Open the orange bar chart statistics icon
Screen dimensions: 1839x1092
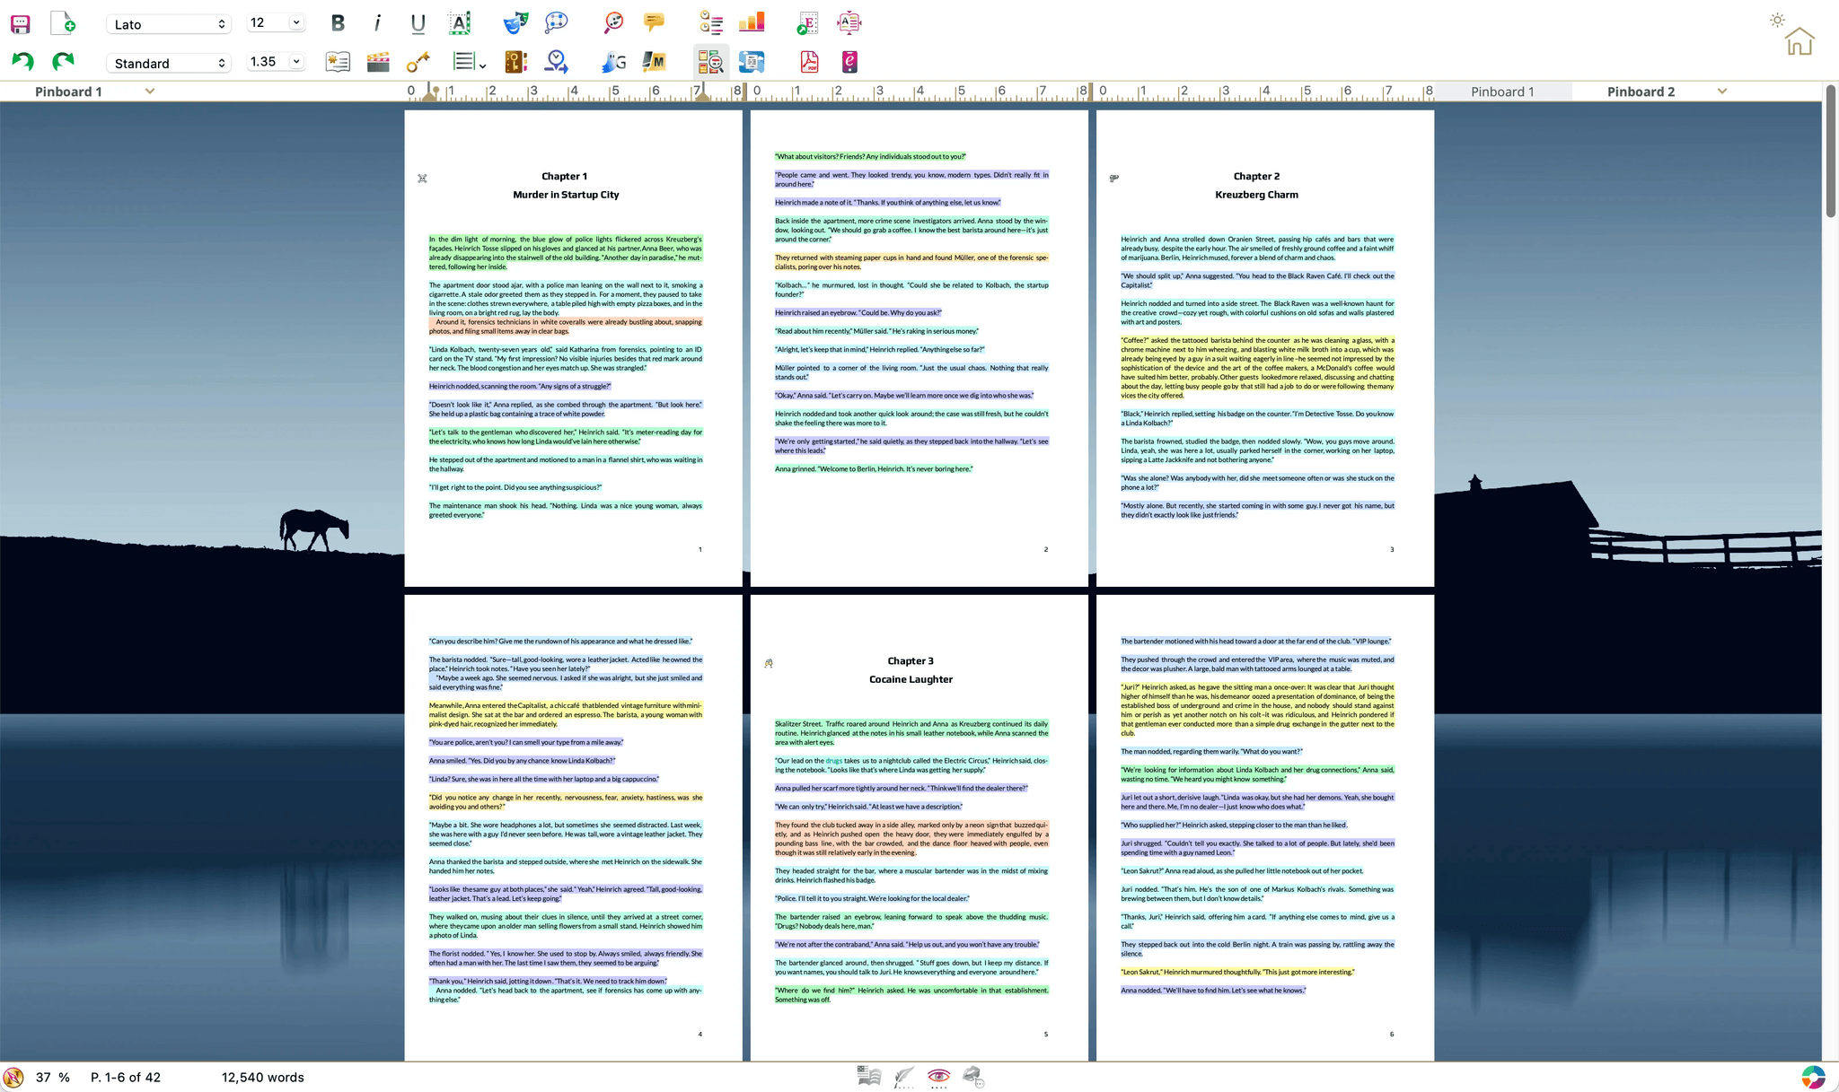pyautogui.click(x=751, y=23)
